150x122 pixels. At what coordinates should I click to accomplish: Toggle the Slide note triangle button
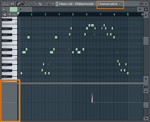(x=4, y=9)
